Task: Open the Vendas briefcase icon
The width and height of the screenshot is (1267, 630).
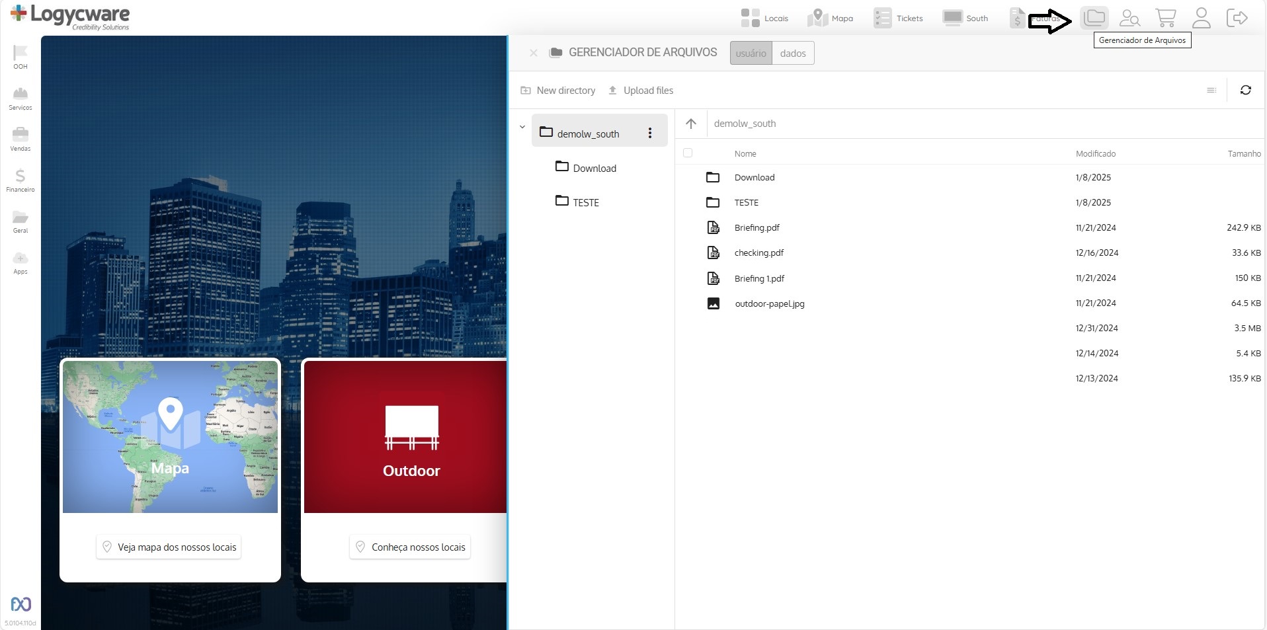Action: point(20,139)
